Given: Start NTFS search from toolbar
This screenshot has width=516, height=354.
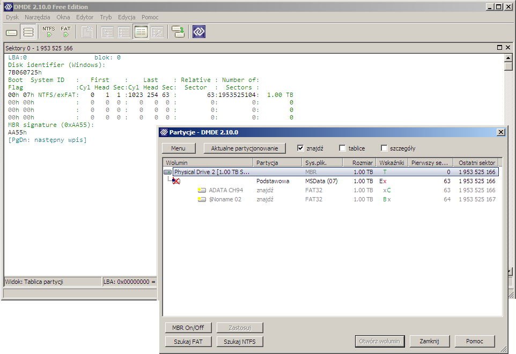Looking at the screenshot, I should click(x=49, y=32).
